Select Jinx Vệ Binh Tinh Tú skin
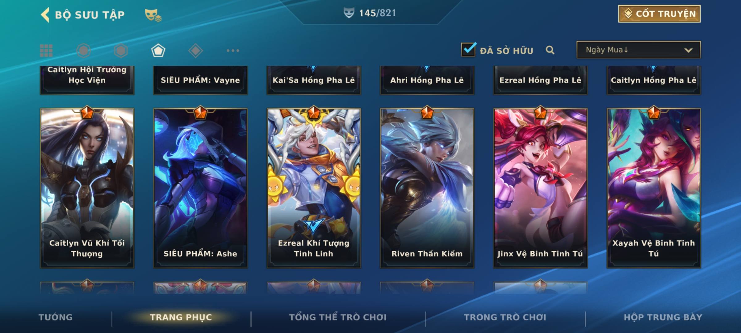The height and width of the screenshot is (333, 741). click(540, 188)
